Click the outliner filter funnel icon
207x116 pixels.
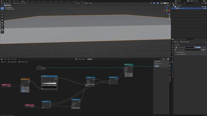[202, 3]
